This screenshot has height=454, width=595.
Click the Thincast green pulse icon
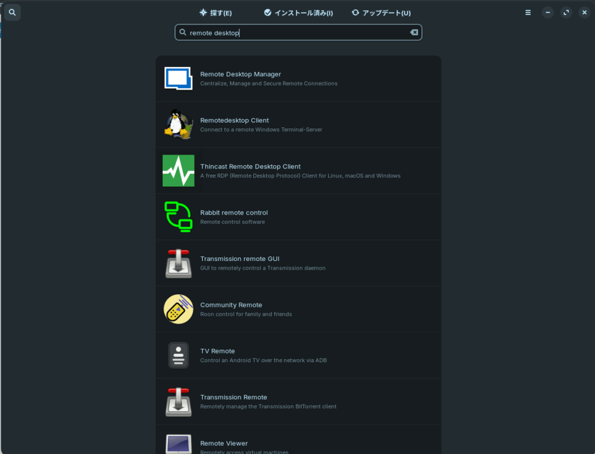pos(178,170)
